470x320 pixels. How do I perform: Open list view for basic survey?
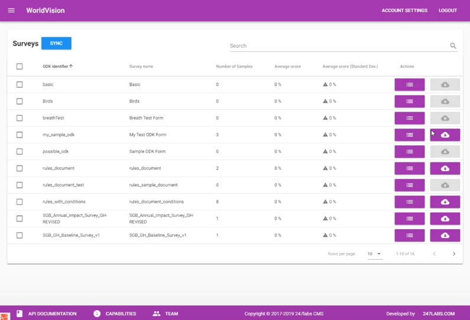(409, 85)
